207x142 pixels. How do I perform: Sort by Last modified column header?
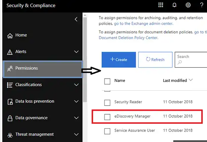click(x=175, y=80)
